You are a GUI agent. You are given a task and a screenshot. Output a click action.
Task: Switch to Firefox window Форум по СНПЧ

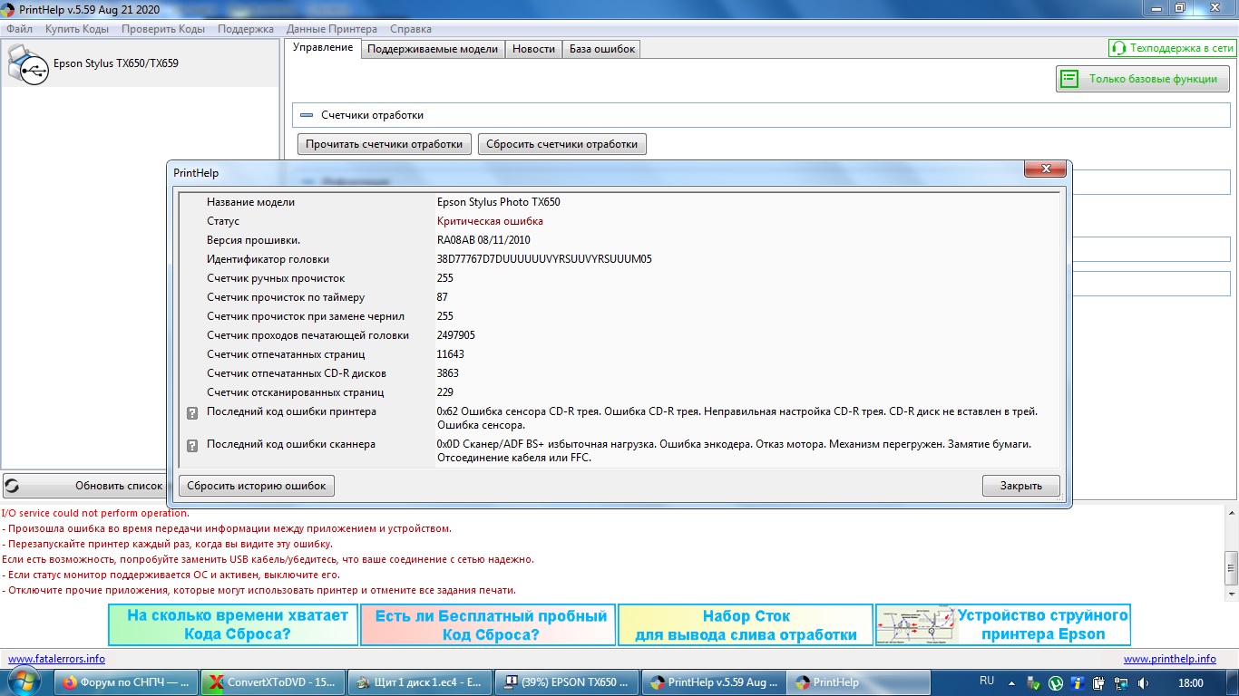coord(128,682)
